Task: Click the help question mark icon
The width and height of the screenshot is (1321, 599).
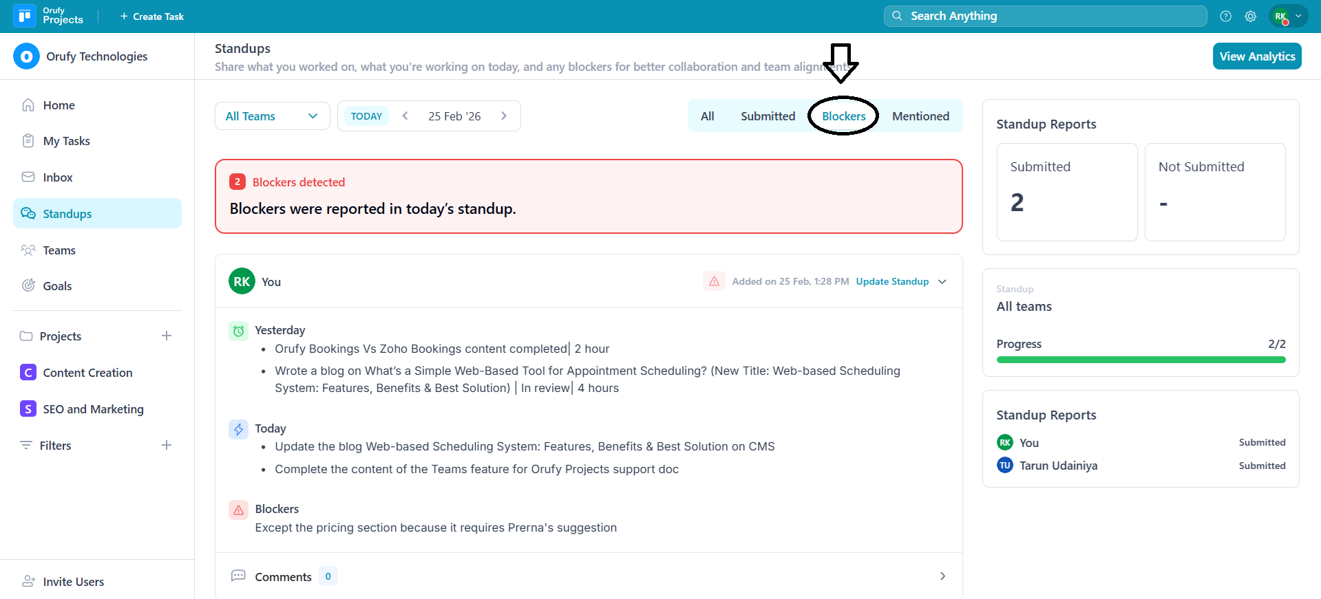Action: [1225, 17]
